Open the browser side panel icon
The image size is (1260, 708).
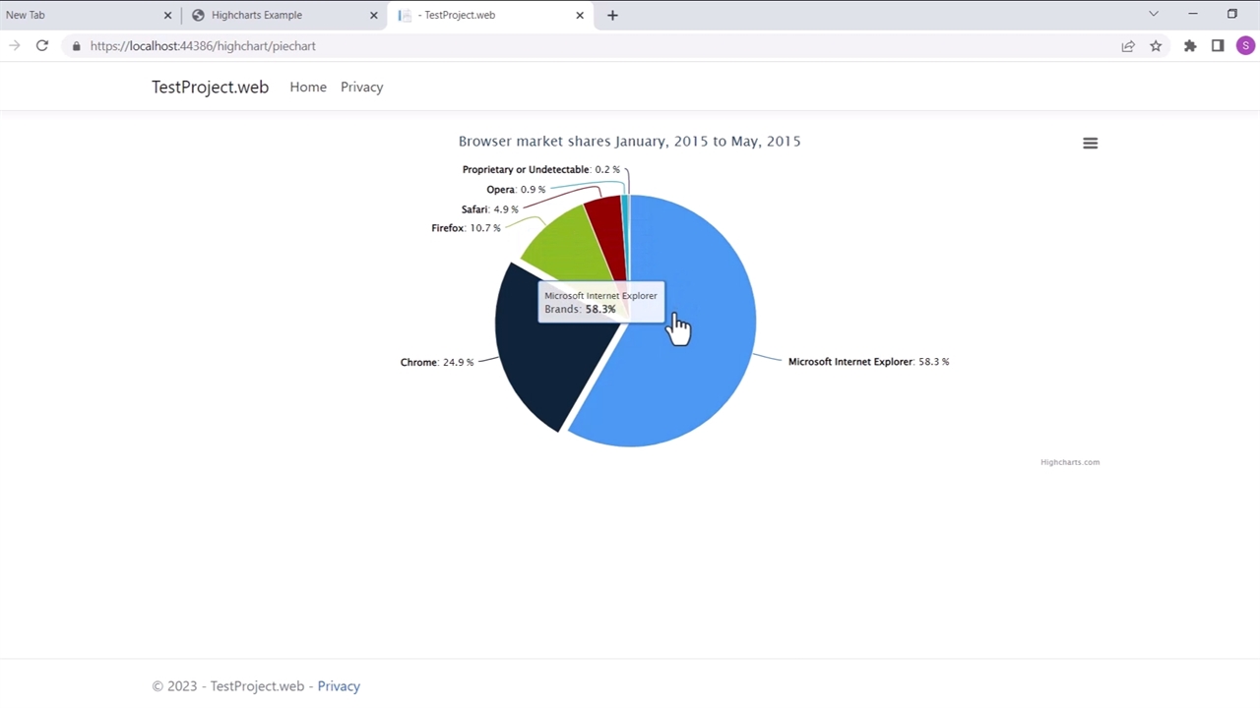(x=1218, y=46)
